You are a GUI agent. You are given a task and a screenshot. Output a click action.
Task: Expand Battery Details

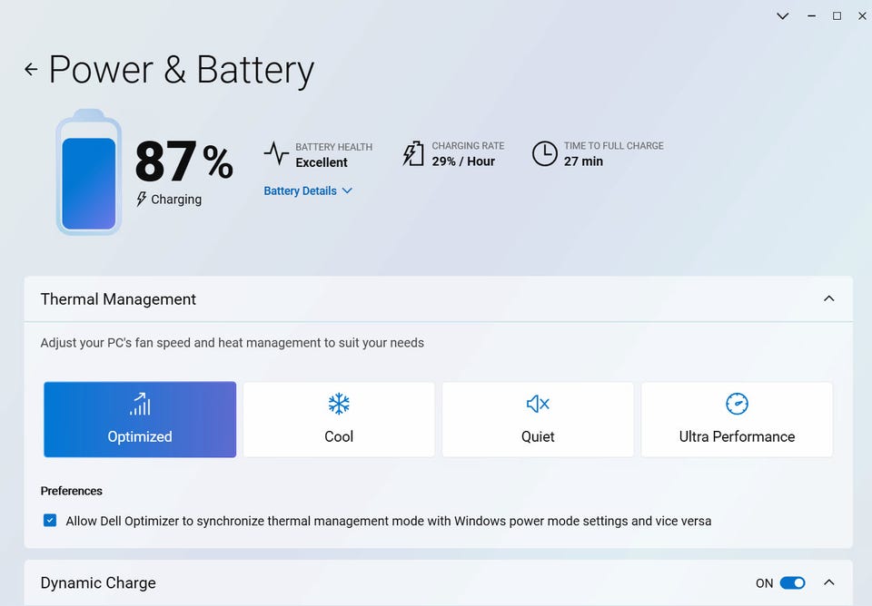click(308, 191)
